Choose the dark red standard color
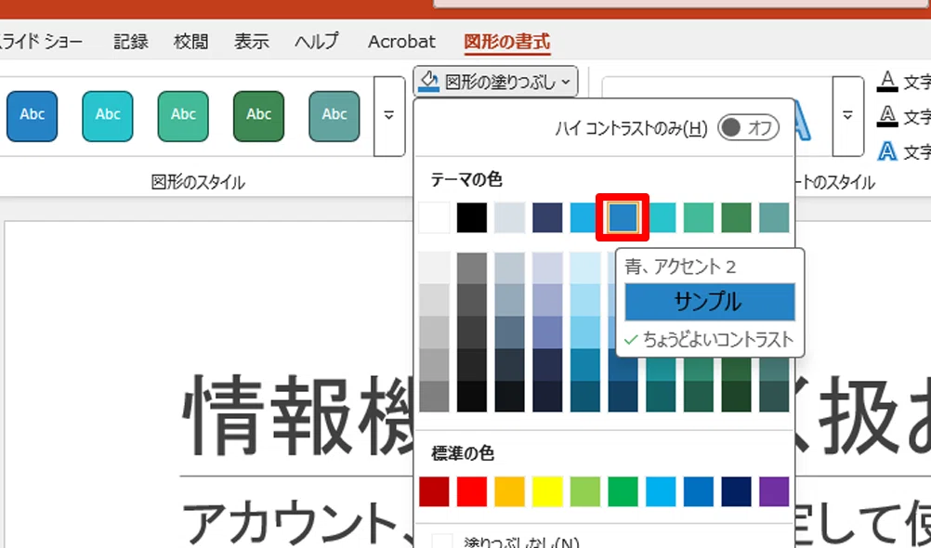The width and height of the screenshot is (931, 548). [x=434, y=491]
